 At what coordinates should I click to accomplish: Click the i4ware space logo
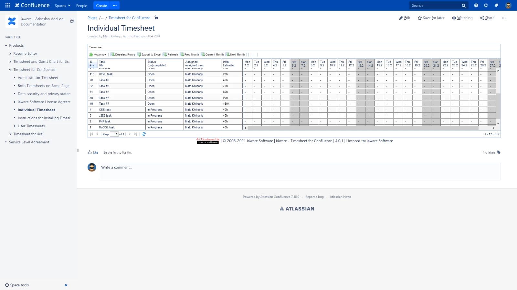(12, 21)
